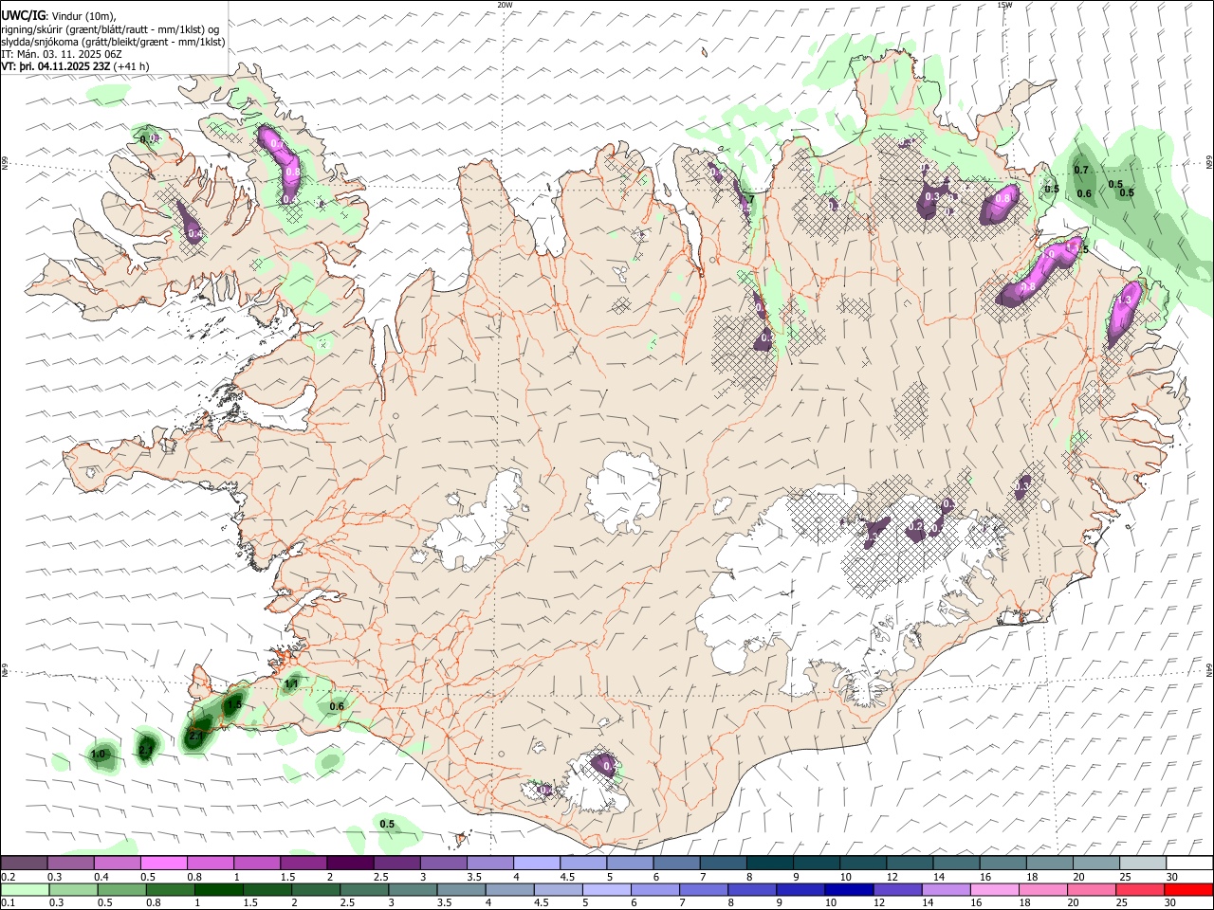The height and width of the screenshot is (910, 1214).
Task: Click the '20' label under the lower colour scale
Action: 1073,903
